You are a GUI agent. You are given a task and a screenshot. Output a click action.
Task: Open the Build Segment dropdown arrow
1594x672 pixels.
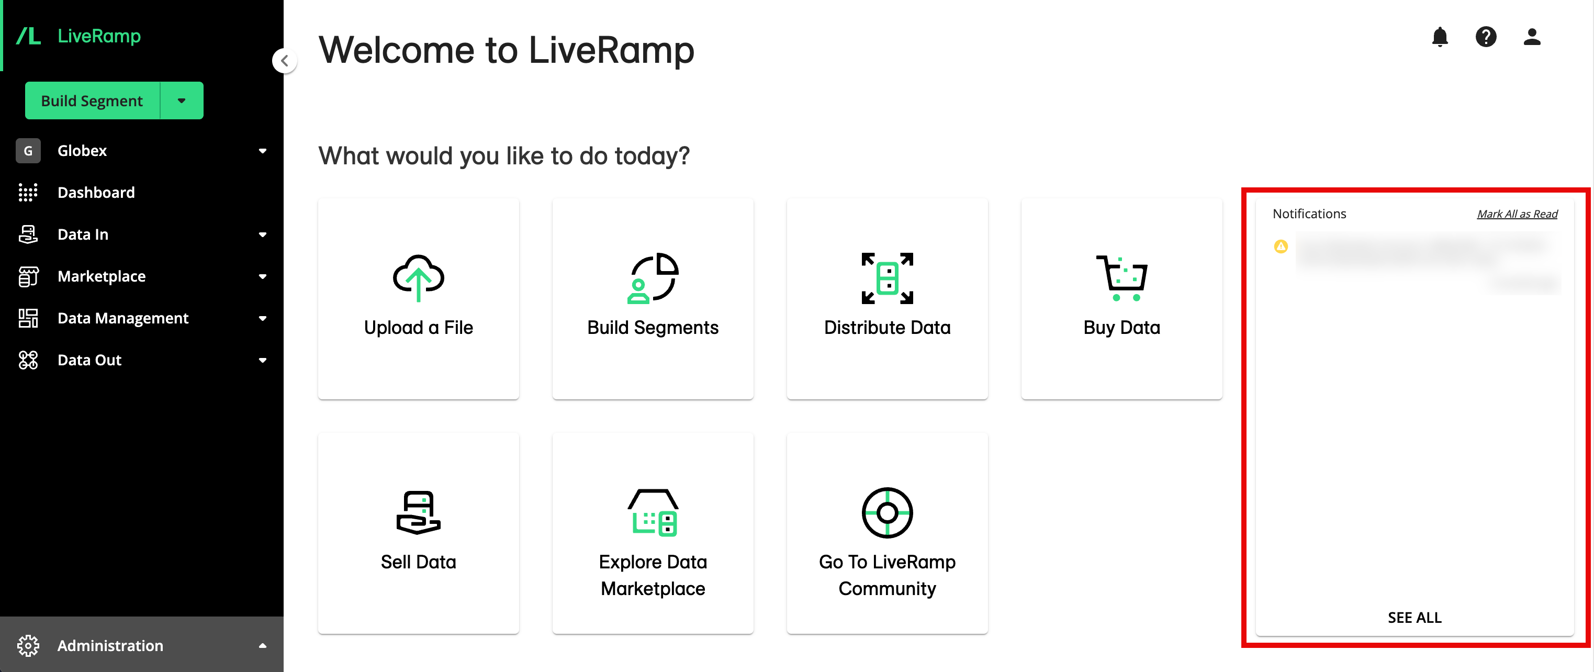tap(181, 100)
